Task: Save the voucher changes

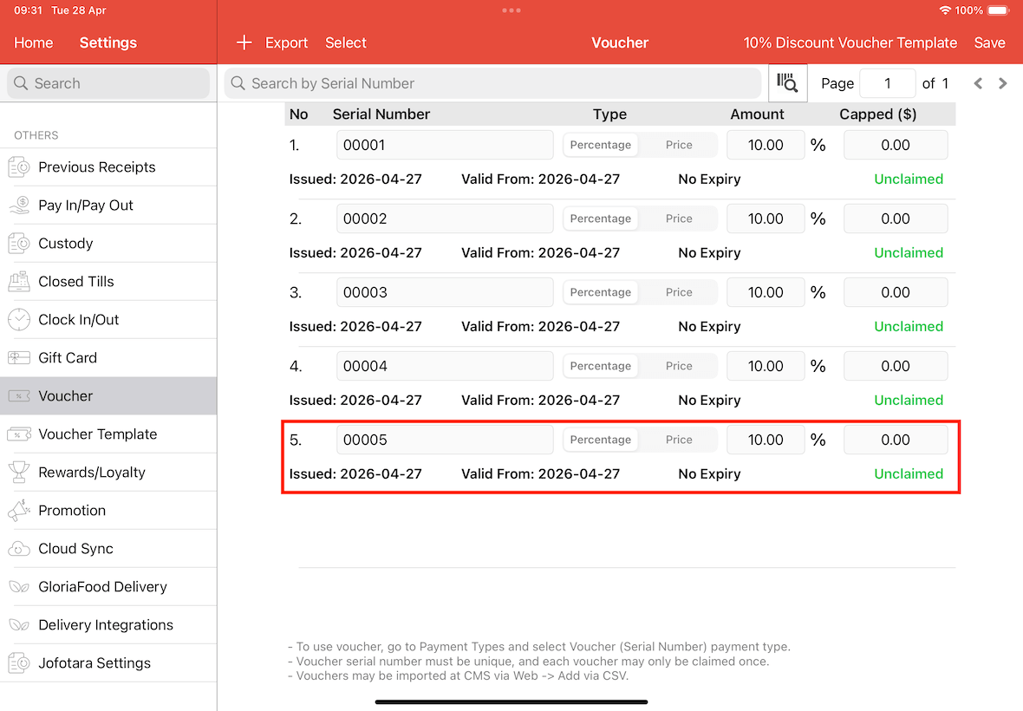Action: click(x=990, y=42)
